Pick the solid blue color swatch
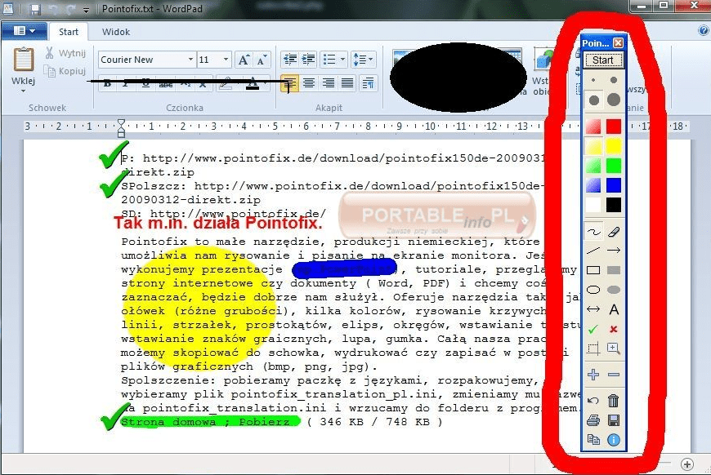This screenshot has width=711, height=475. (614, 184)
